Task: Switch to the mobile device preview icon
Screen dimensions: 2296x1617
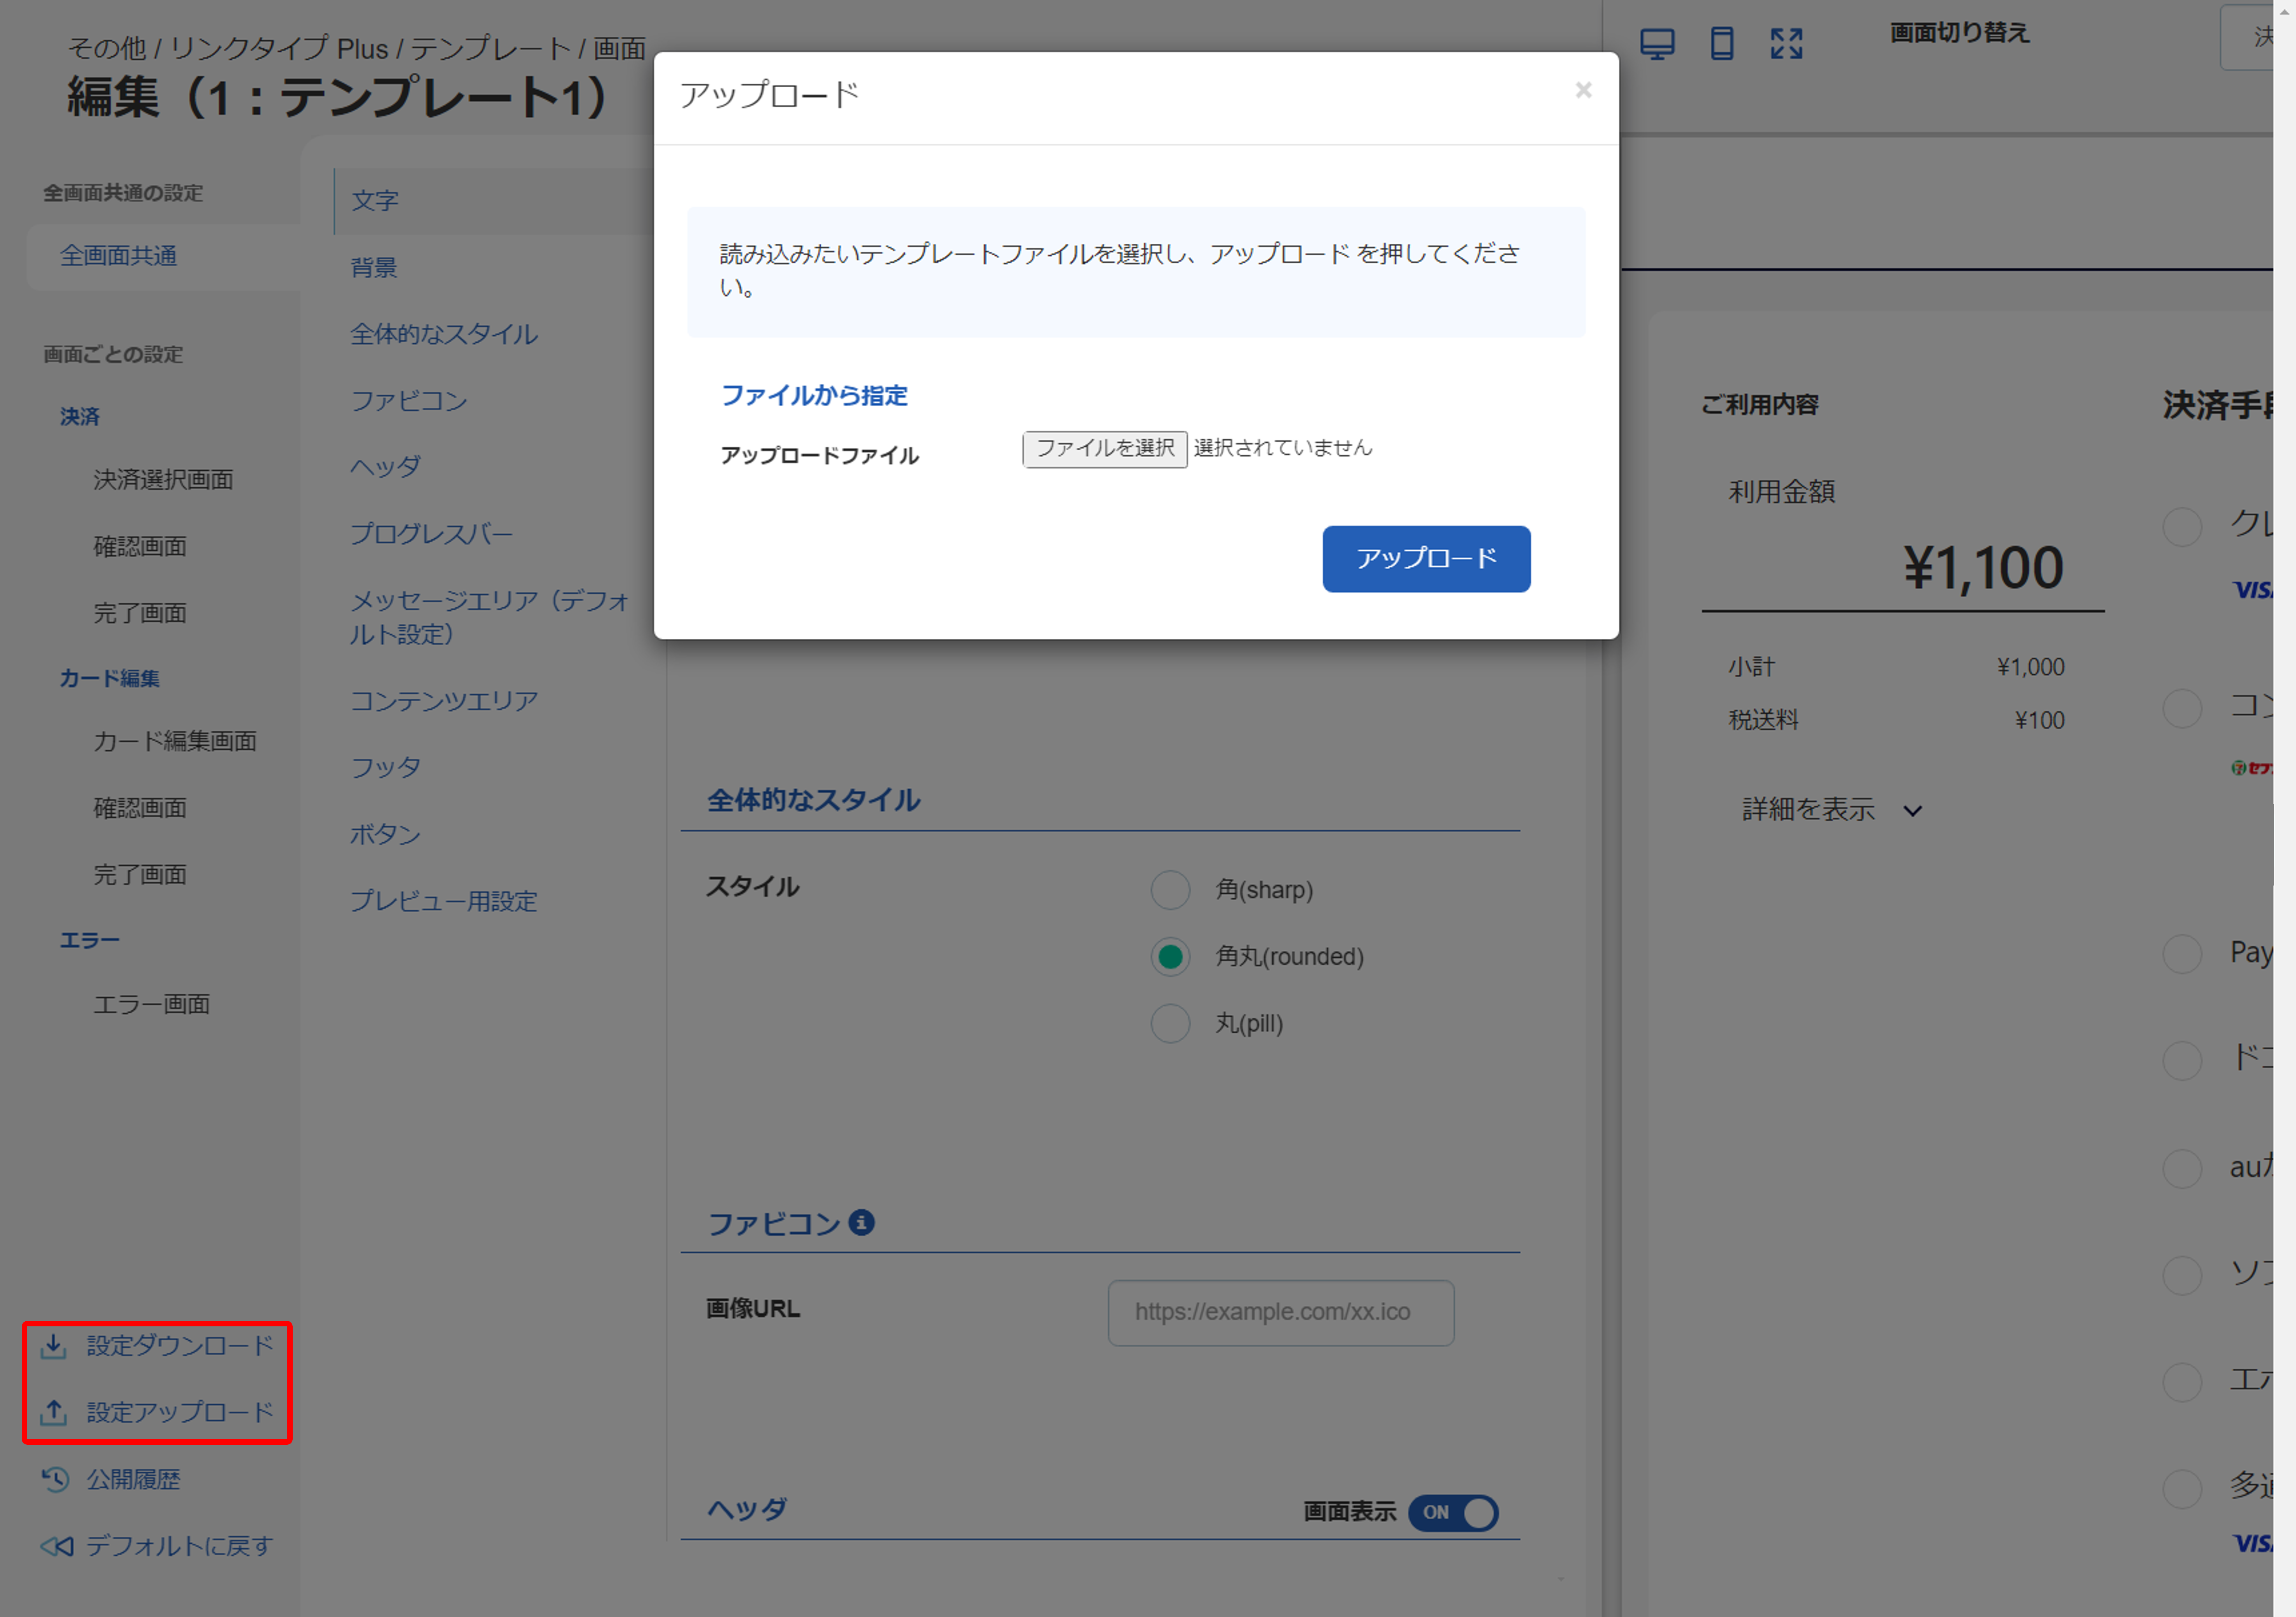Action: pyautogui.click(x=1722, y=44)
